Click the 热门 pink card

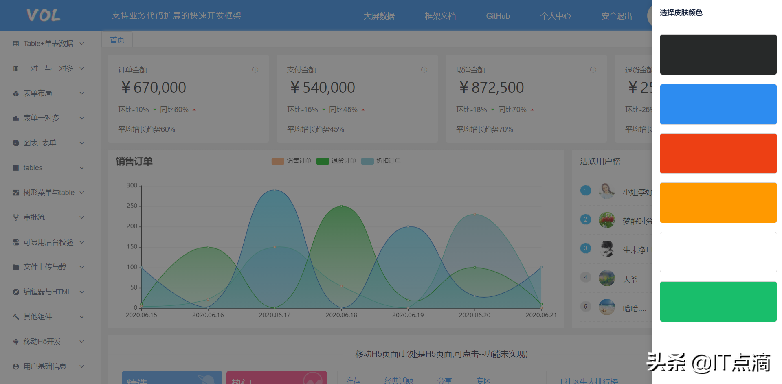[277, 377]
